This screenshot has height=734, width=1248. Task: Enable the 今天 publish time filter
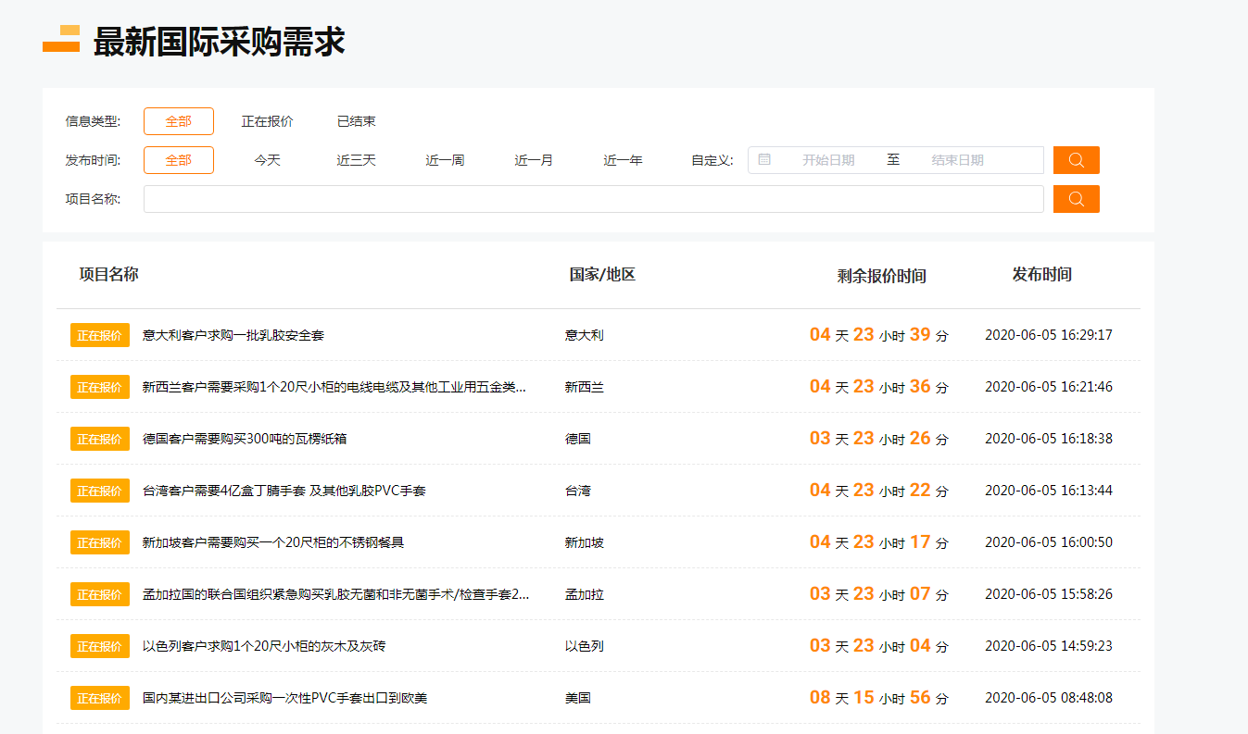266,159
